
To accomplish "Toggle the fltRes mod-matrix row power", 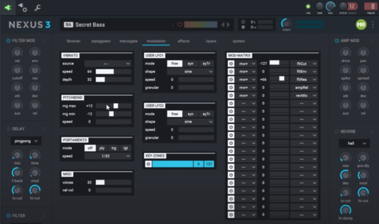I will pyautogui.click(x=231, y=80).
